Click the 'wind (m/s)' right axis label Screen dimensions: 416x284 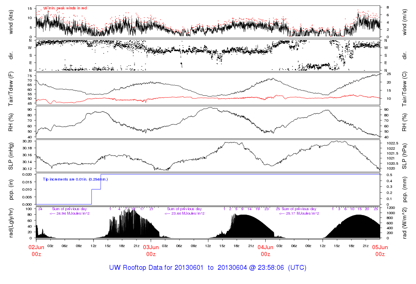coord(405,22)
